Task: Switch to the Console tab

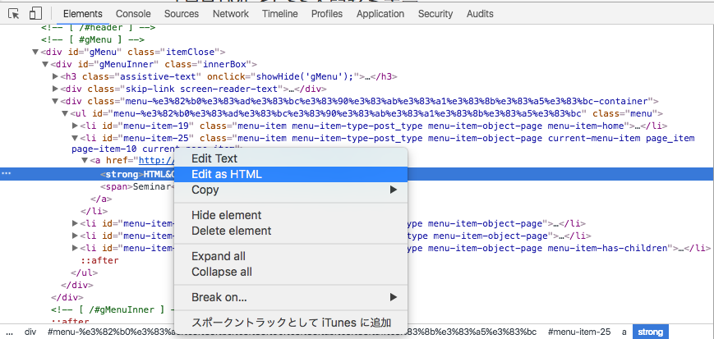Action: click(x=133, y=14)
